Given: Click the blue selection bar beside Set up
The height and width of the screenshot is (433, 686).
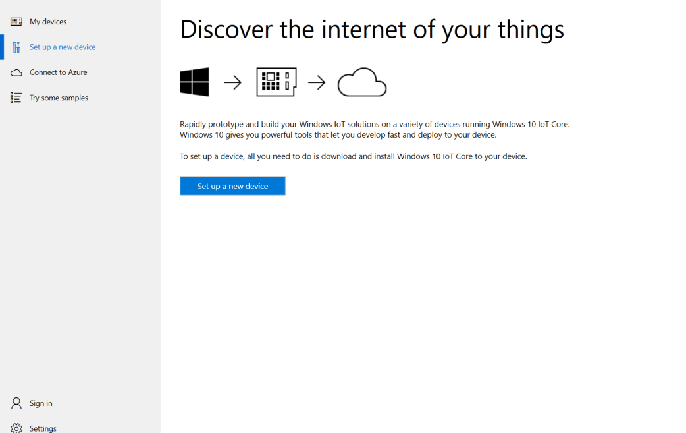Looking at the screenshot, I should (x=1, y=47).
